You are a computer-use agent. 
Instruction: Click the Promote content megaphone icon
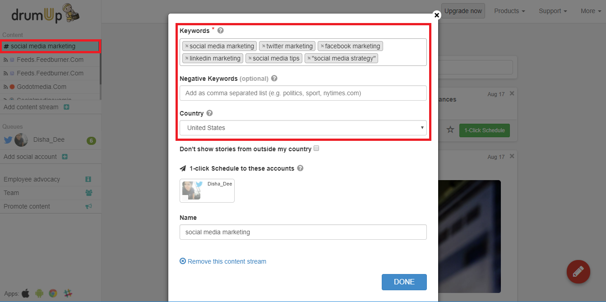click(88, 206)
